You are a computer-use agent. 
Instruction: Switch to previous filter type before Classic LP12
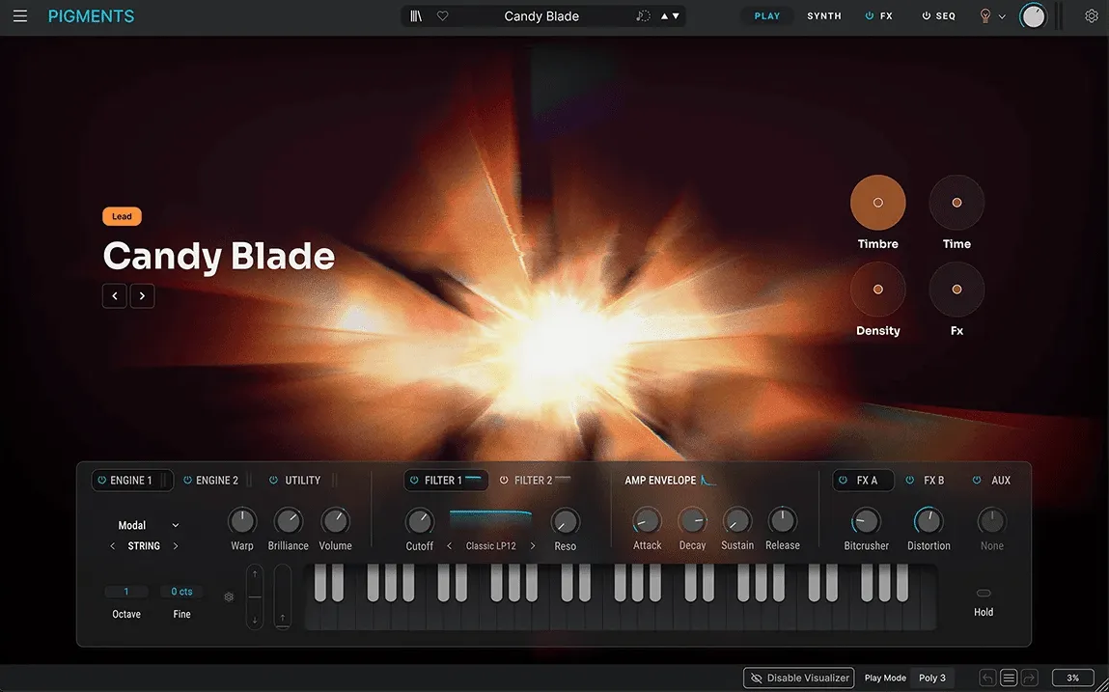click(449, 546)
